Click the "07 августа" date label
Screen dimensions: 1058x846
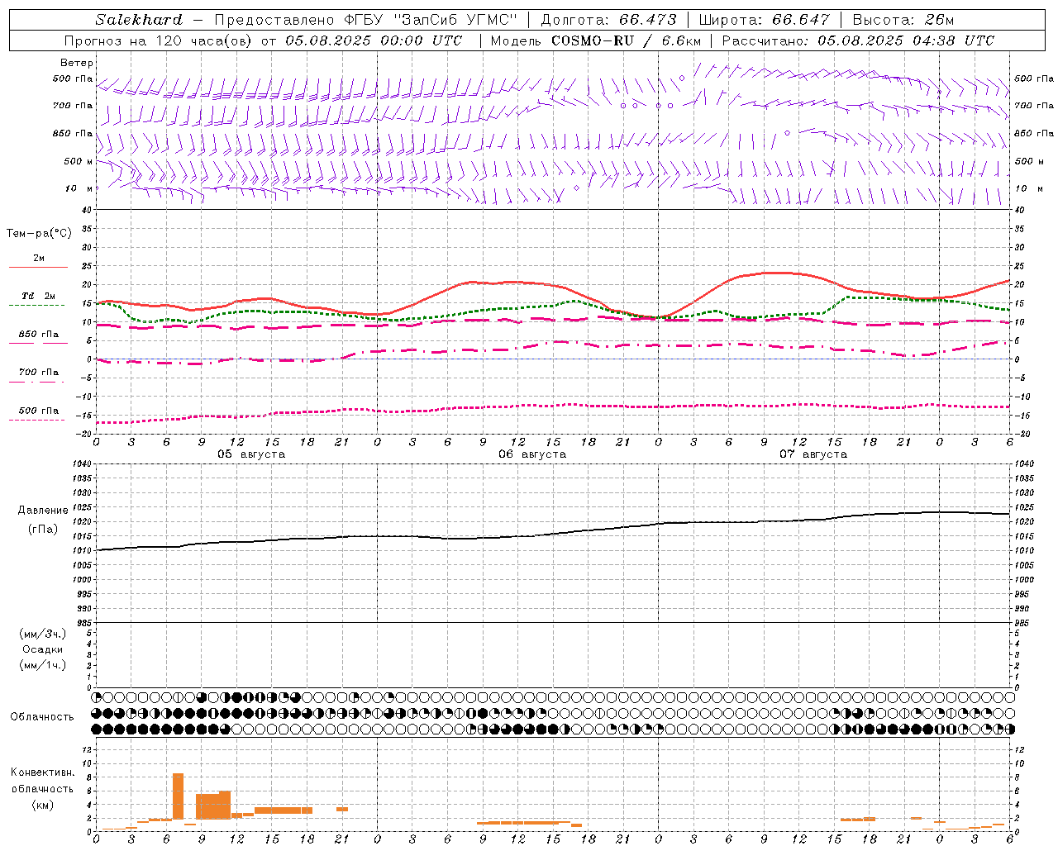pyautogui.click(x=813, y=454)
